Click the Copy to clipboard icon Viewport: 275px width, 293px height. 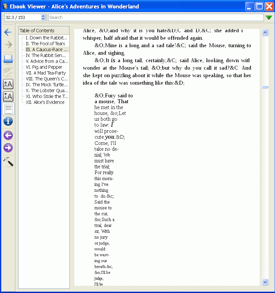click(x=8, y=72)
